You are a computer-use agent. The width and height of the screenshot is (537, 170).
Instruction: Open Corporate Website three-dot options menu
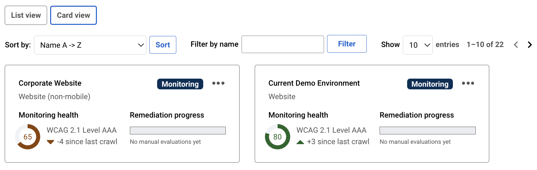218,83
